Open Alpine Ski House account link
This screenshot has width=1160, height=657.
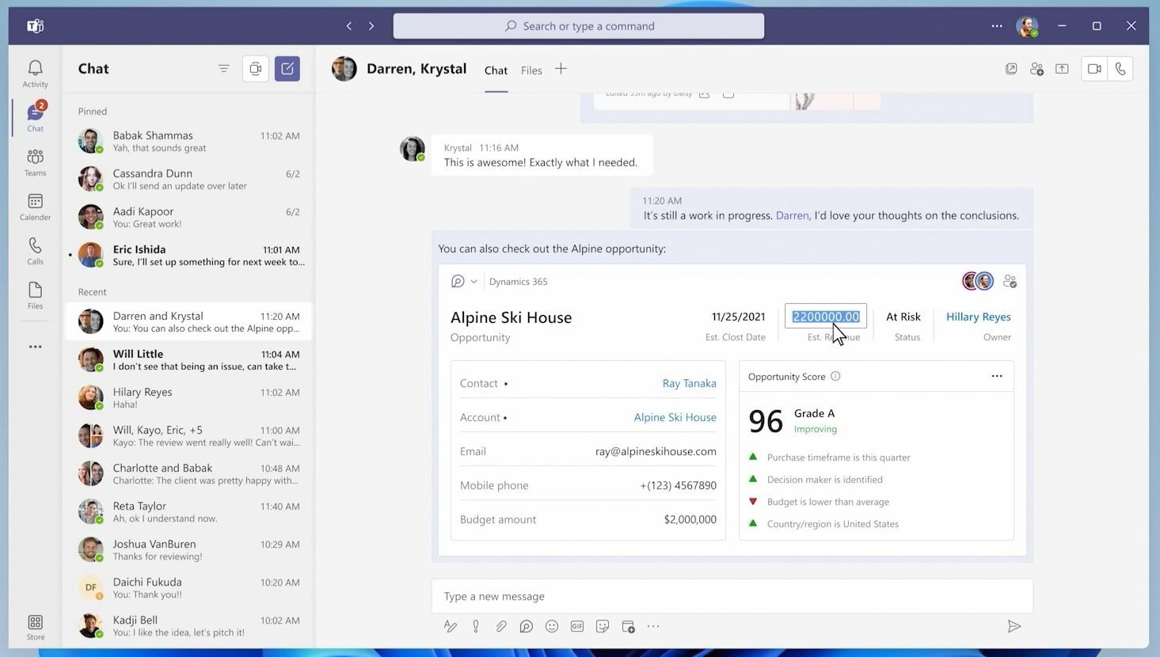[x=675, y=417]
